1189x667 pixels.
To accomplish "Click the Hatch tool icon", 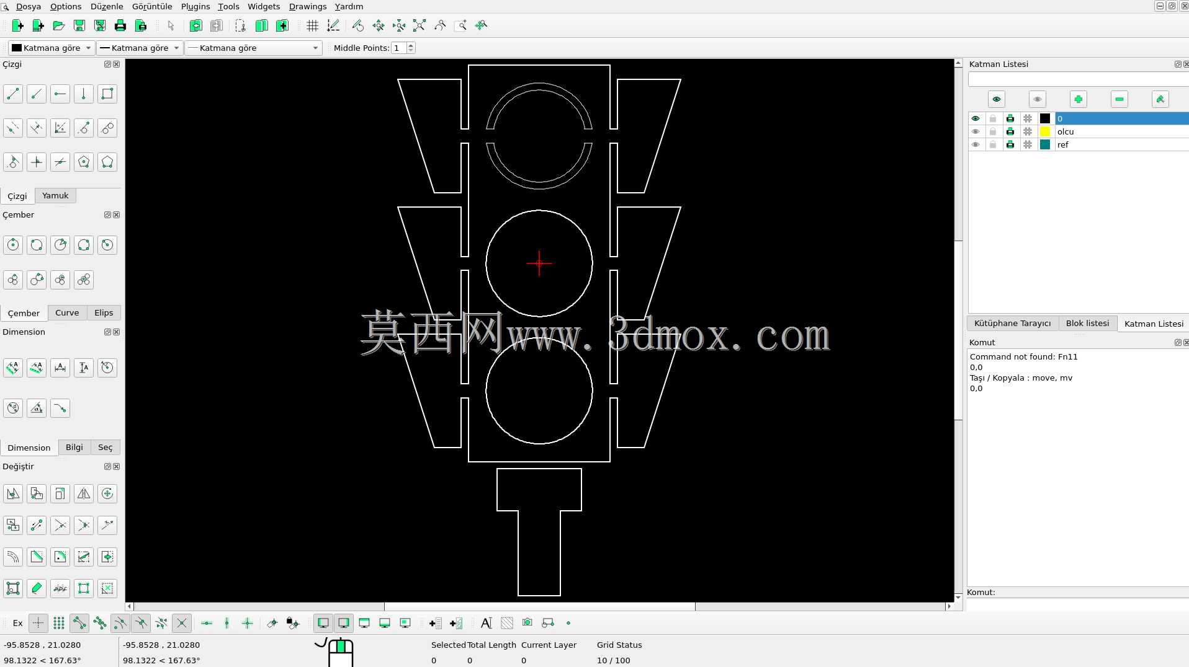I will (x=507, y=623).
